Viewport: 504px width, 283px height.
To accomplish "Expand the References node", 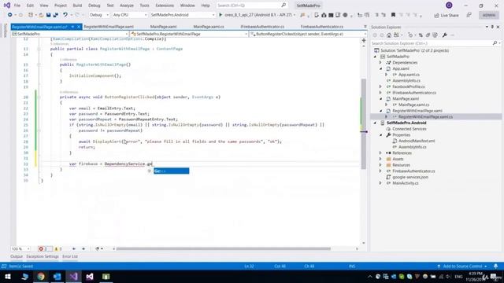I will [380, 153].
